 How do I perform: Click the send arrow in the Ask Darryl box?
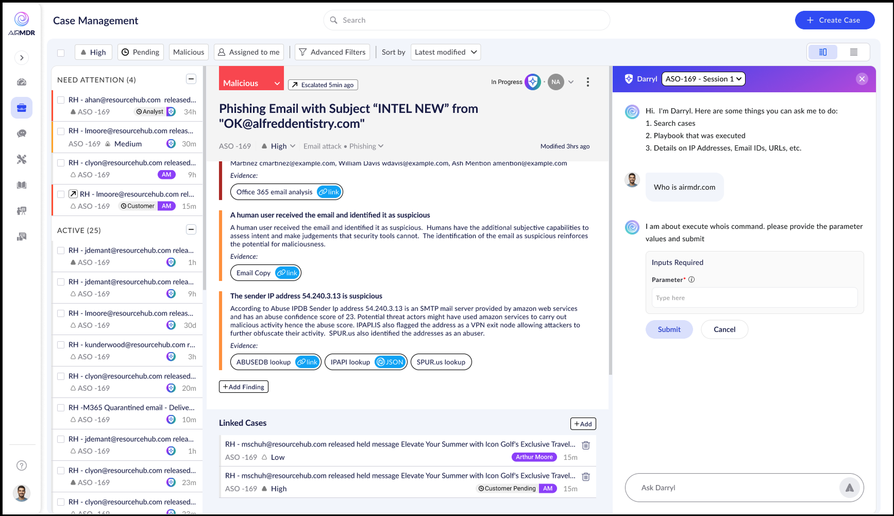849,487
